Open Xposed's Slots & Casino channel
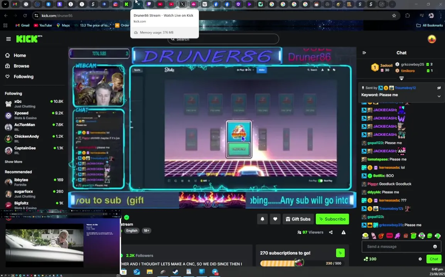The width and height of the screenshot is (445, 277). coord(34,115)
